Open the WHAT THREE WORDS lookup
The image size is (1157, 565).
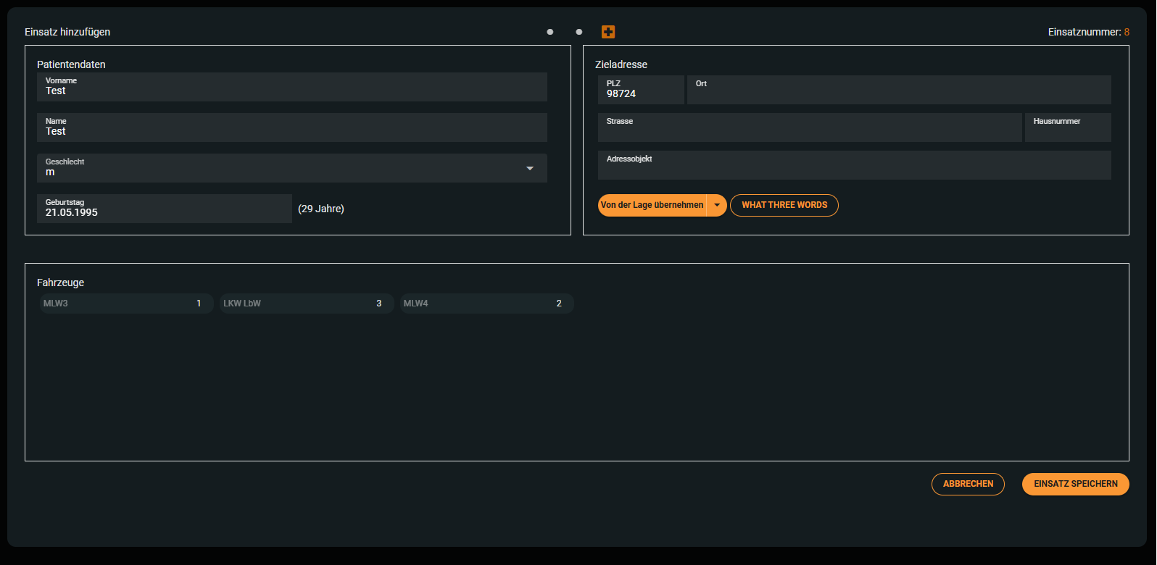[x=784, y=205]
